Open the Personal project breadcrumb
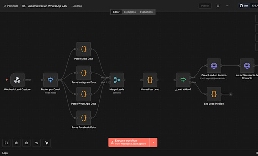The image size is (258, 156). tap(11, 6)
